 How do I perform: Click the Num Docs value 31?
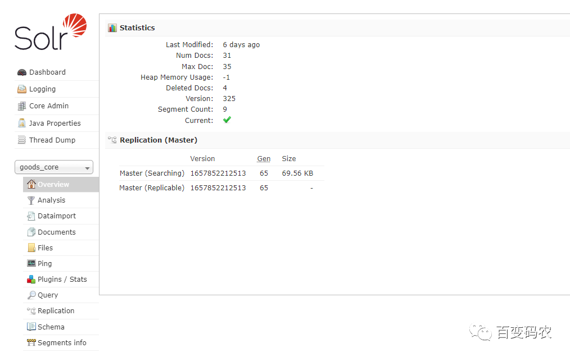click(227, 56)
